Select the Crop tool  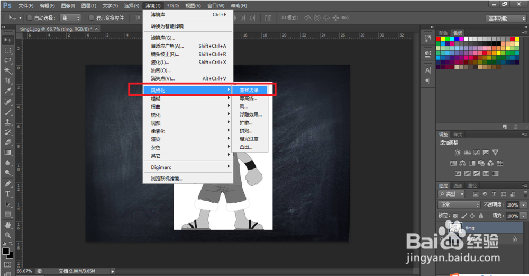(7, 81)
